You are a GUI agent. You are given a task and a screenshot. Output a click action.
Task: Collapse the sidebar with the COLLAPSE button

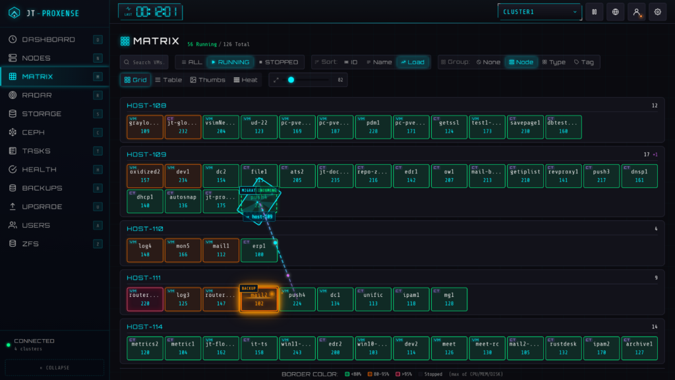(x=55, y=368)
